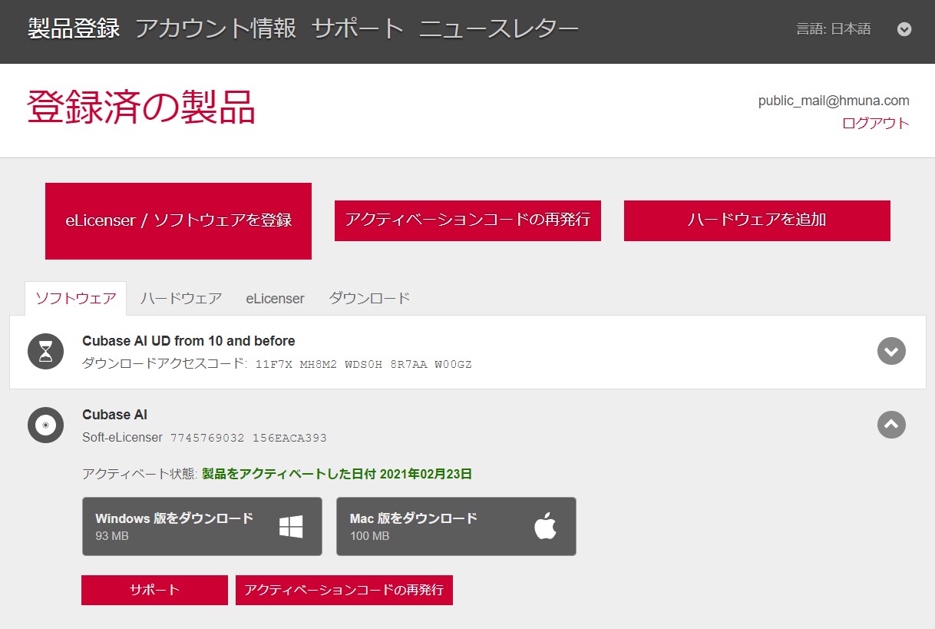Select the ソフトウェア tab
This screenshot has height=629, width=935.
pos(76,298)
